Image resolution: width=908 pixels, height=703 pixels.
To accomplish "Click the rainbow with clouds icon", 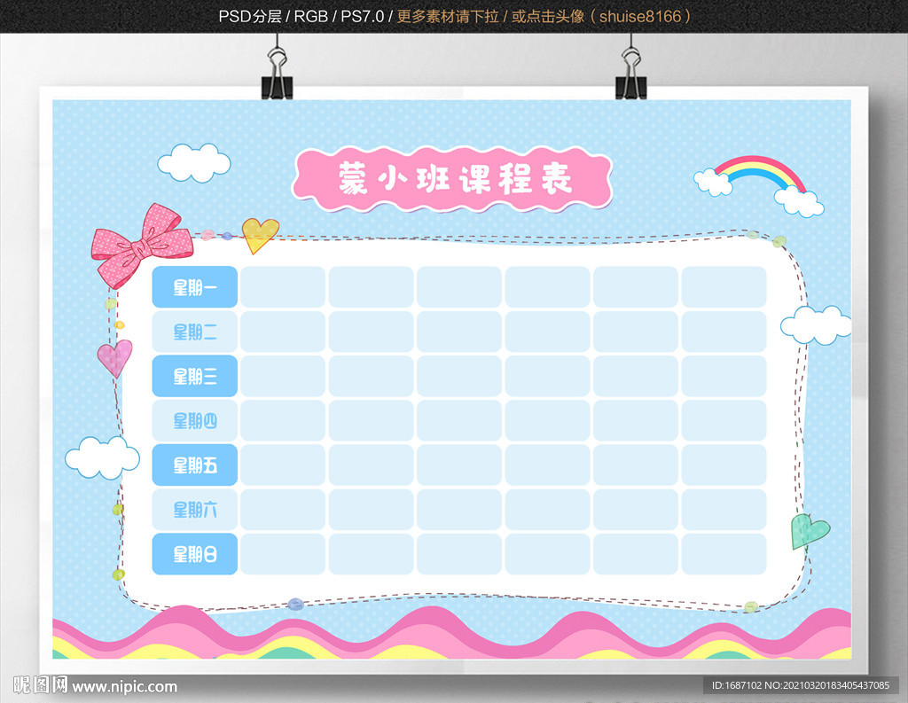I will click(759, 186).
